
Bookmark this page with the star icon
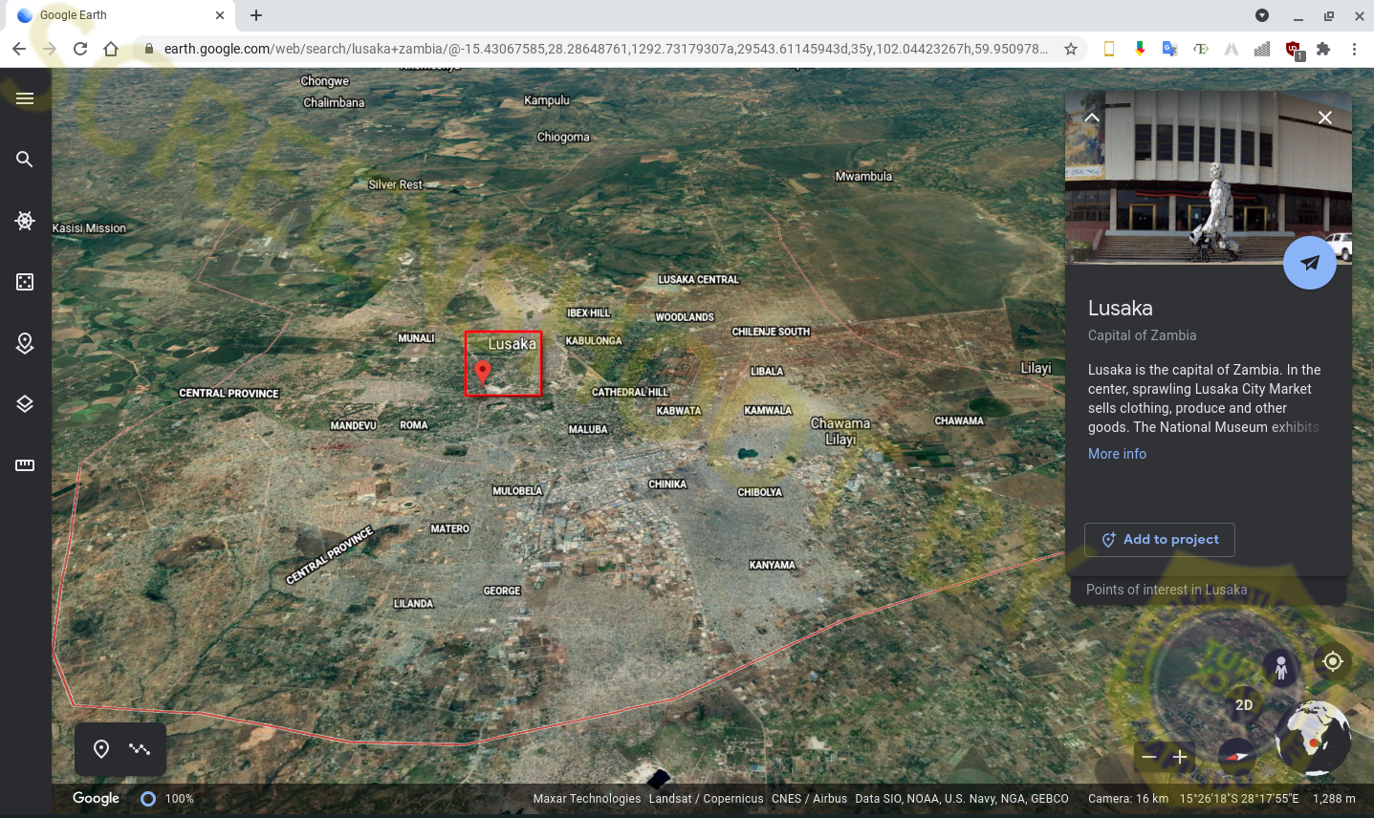pyautogui.click(x=1071, y=49)
